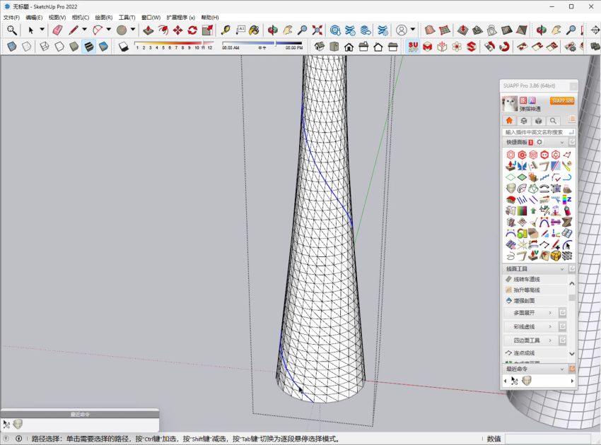
Task: Expand the 多面展开 submenu
Action: click(530, 313)
